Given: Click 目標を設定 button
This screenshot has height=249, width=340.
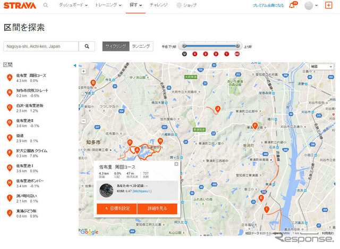Looking at the screenshot, I should 117,209.
